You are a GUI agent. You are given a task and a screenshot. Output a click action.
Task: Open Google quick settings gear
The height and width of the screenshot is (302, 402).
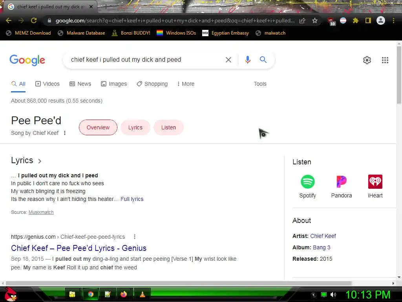click(x=367, y=60)
